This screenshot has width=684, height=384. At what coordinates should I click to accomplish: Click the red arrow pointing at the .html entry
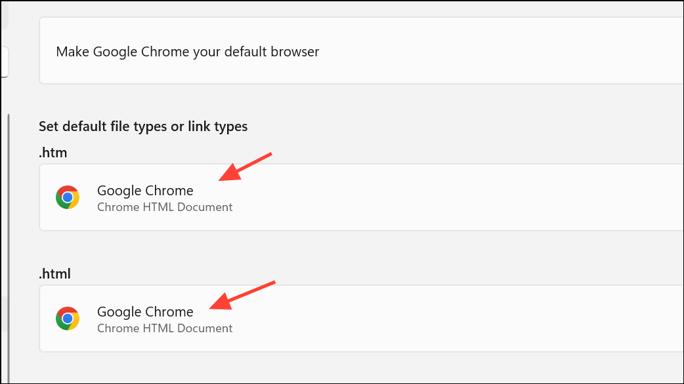pos(242,294)
